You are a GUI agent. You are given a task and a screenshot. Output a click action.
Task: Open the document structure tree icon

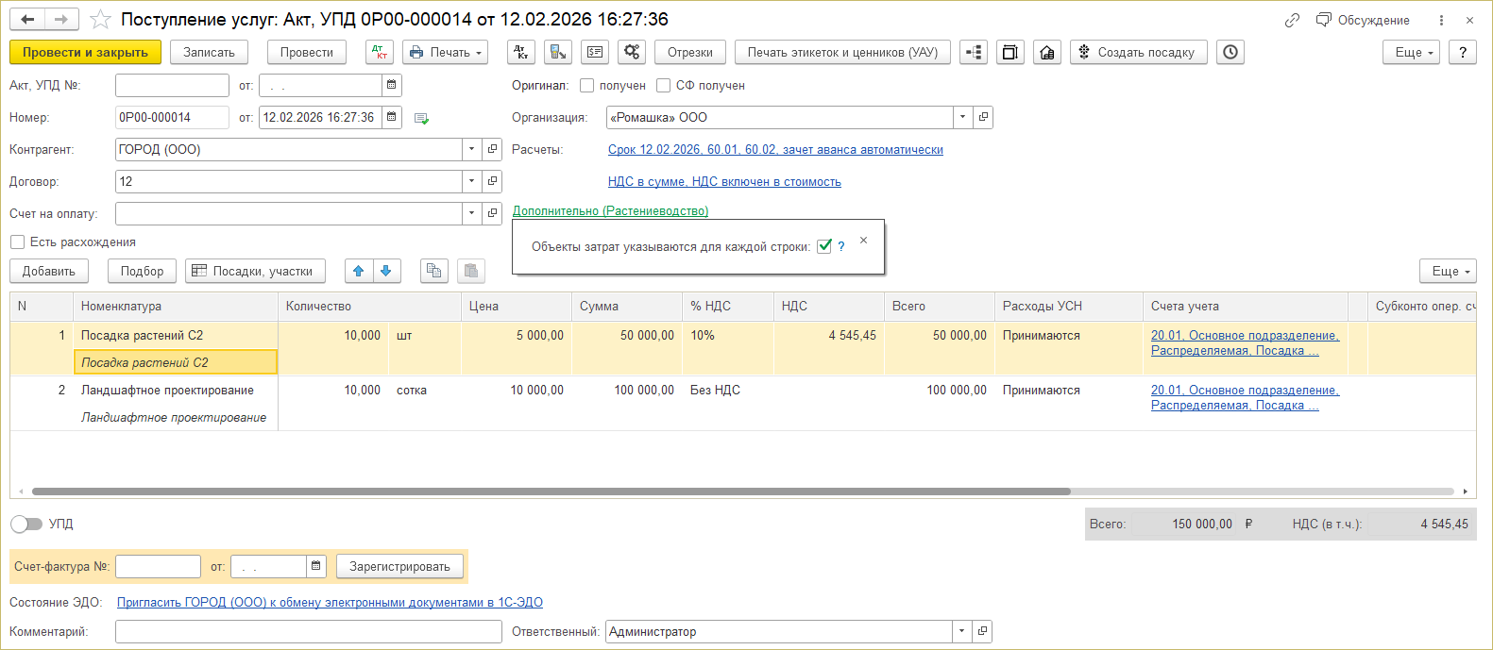pyautogui.click(x=974, y=52)
